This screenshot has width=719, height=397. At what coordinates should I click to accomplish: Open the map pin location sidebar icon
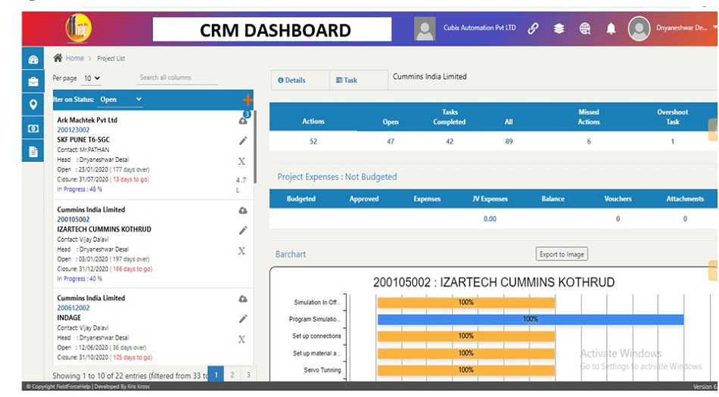(33, 105)
